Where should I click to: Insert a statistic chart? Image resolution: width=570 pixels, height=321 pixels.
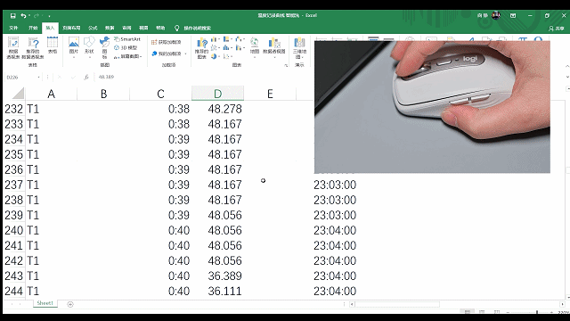tap(227, 47)
